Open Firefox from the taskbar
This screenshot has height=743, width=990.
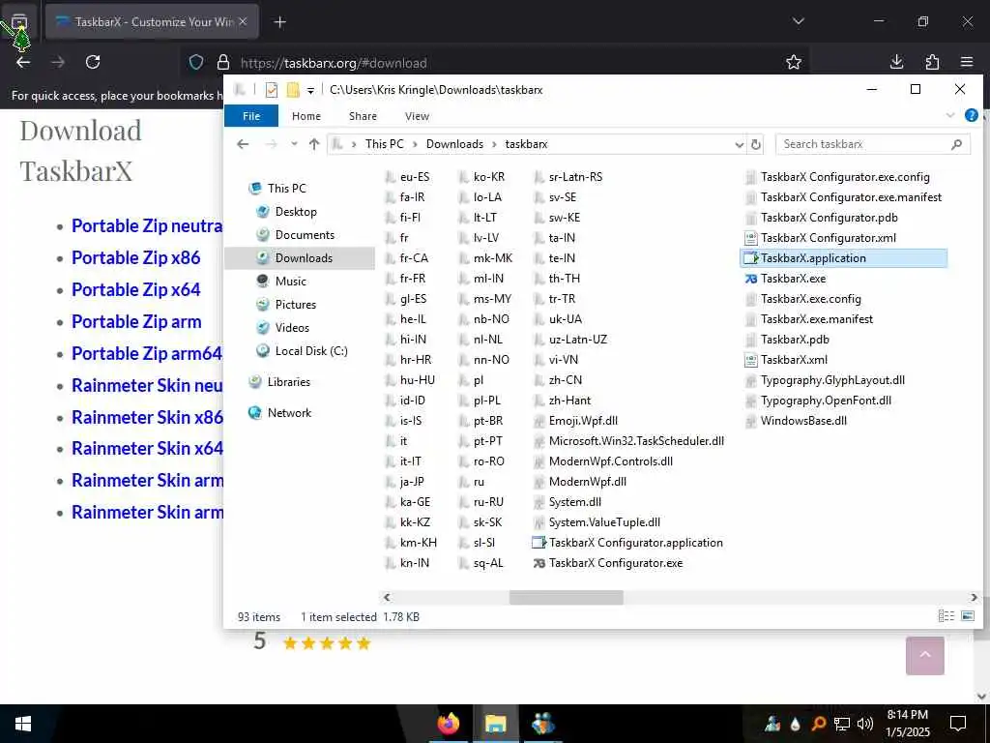pyautogui.click(x=449, y=724)
